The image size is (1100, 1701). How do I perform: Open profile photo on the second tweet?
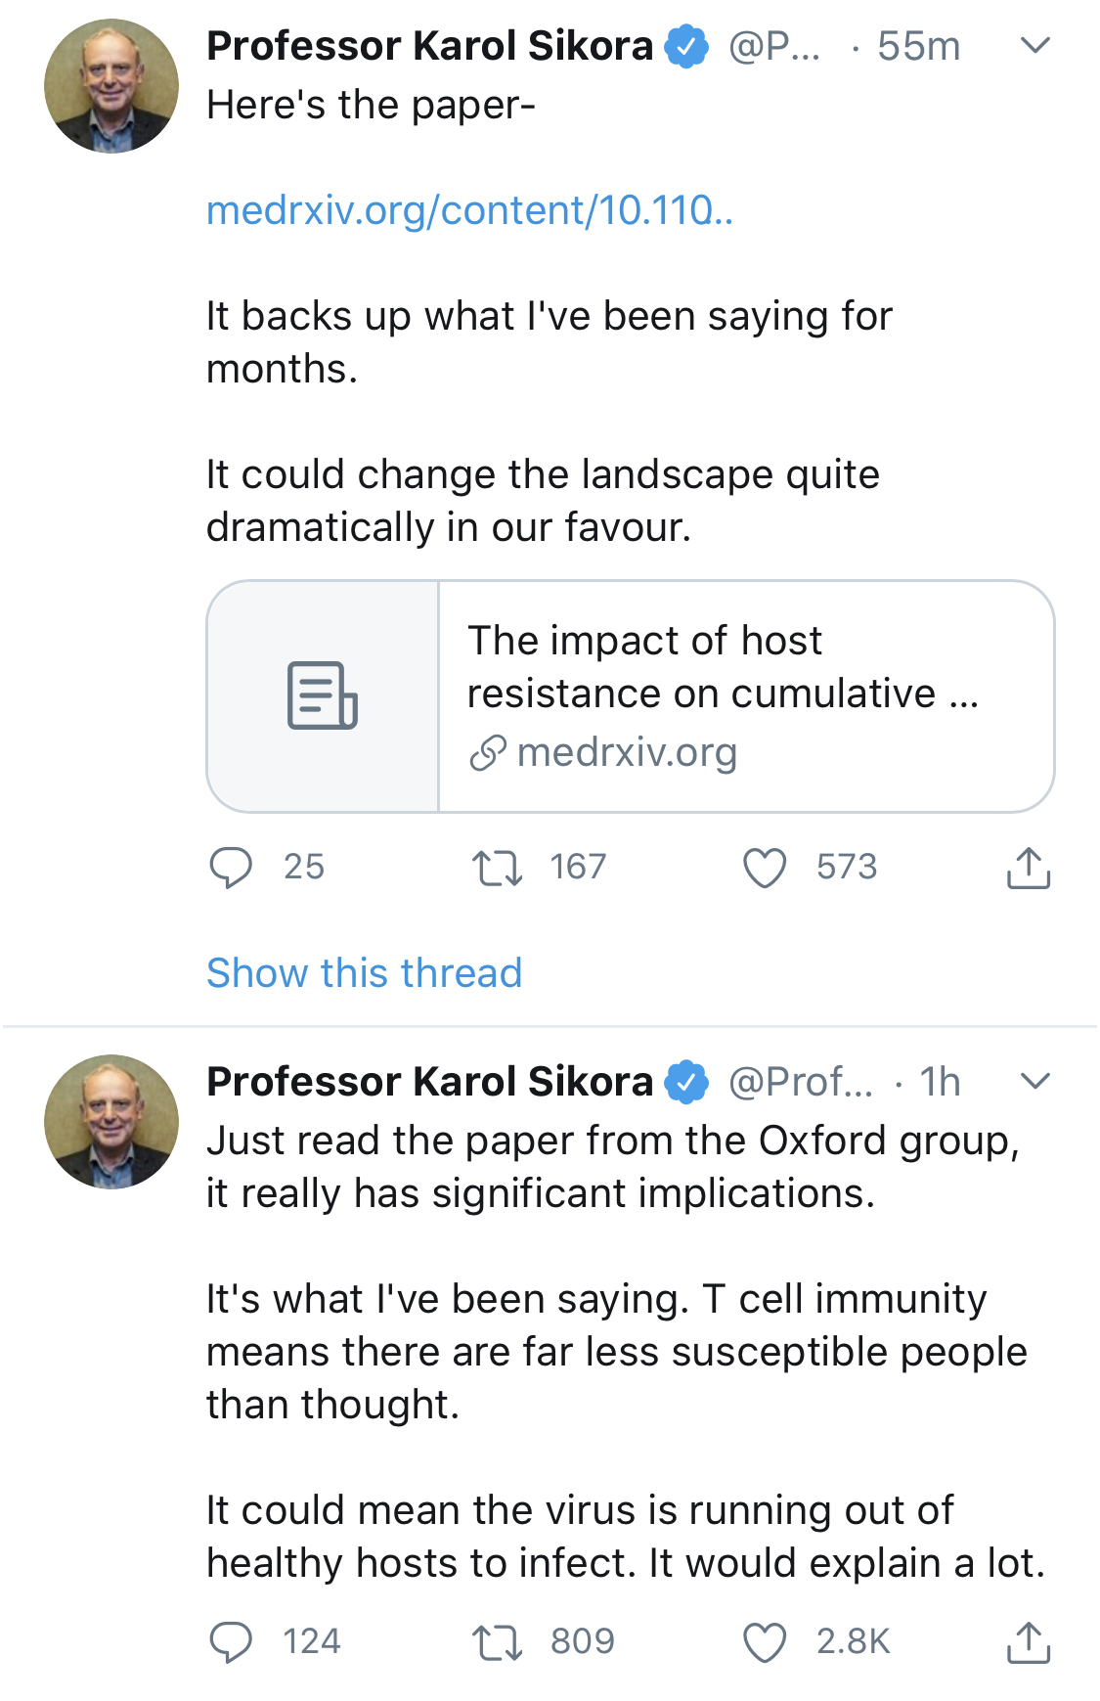pos(111,1122)
